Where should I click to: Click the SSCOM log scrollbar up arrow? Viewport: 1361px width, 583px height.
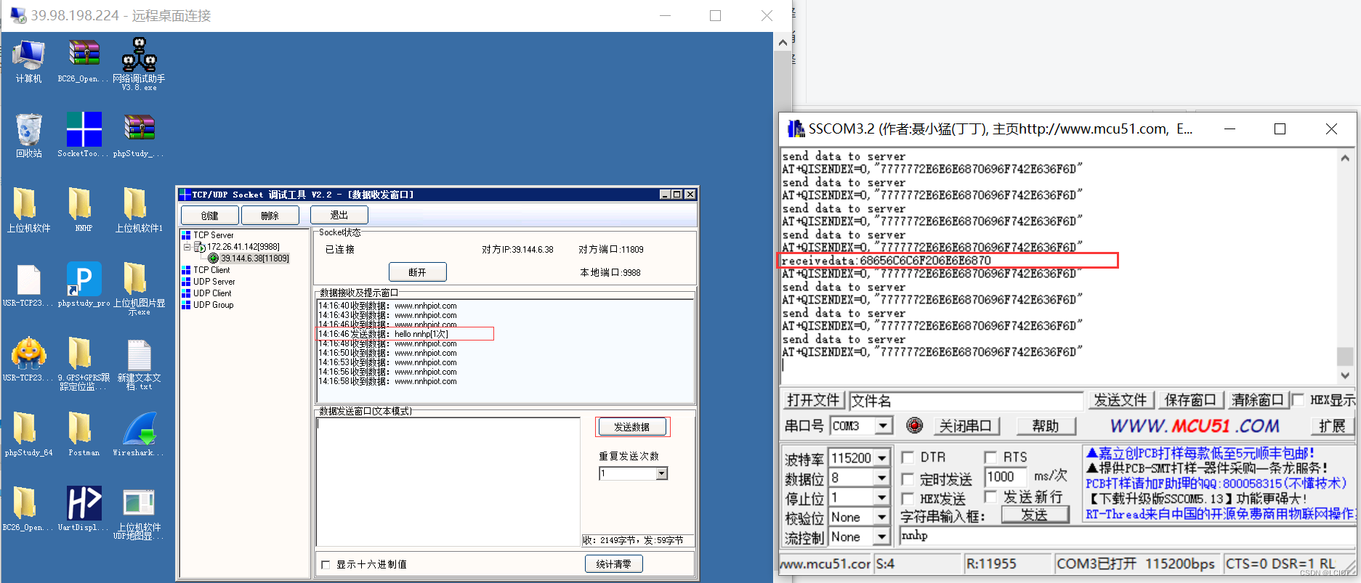1345,158
